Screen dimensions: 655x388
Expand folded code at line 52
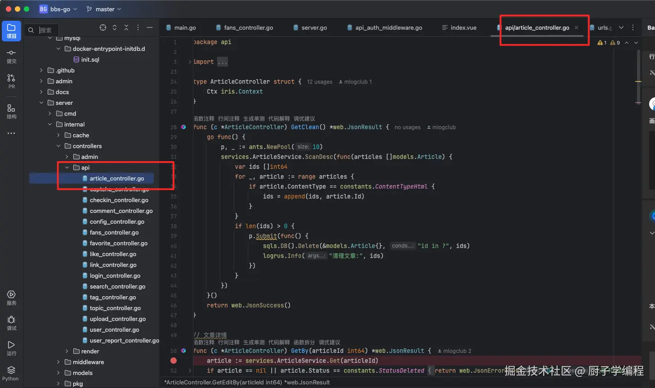click(x=190, y=370)
